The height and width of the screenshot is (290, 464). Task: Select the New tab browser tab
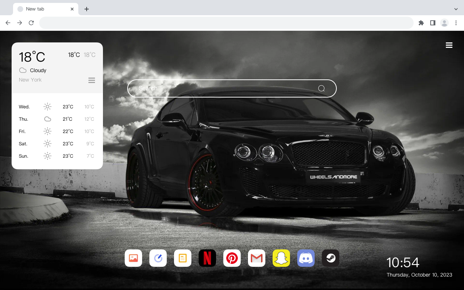click(x=46, y=9)
